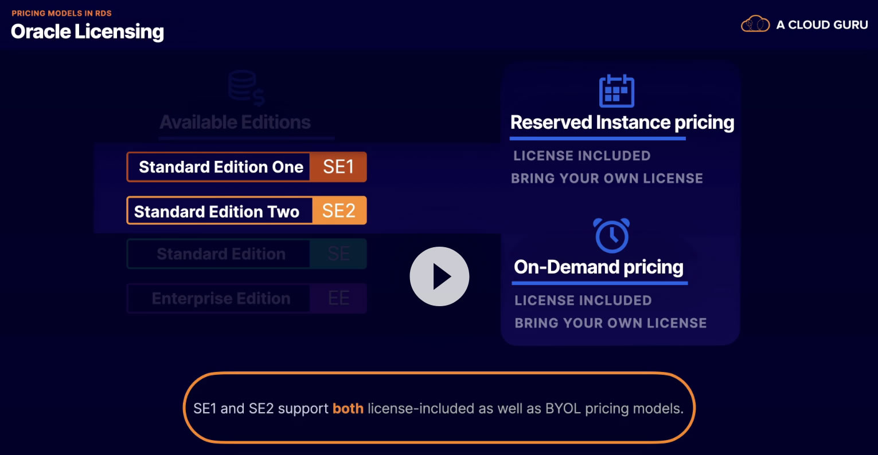Click the dimmed "Standard Edition" label beside SE
The image size is (878, 455).
pyautogui.click(x=221, y=254)
